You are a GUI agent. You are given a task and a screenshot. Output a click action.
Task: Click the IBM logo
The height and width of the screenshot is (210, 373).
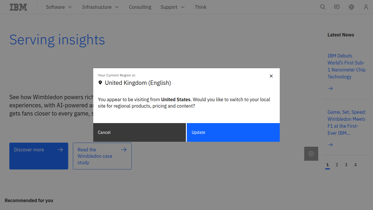tap(18, 7)
